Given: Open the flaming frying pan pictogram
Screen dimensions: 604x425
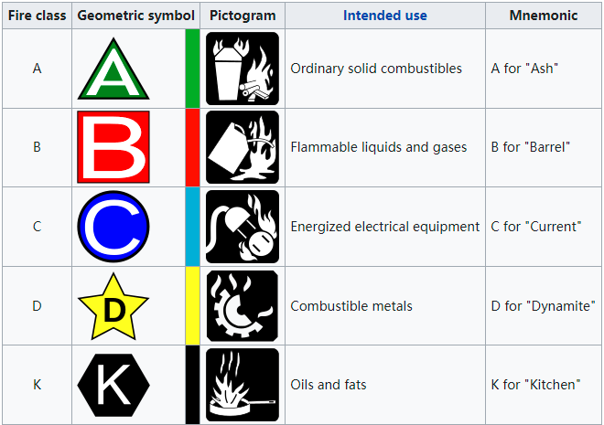Looking at the screenshot, I should (x=243, y=385).
